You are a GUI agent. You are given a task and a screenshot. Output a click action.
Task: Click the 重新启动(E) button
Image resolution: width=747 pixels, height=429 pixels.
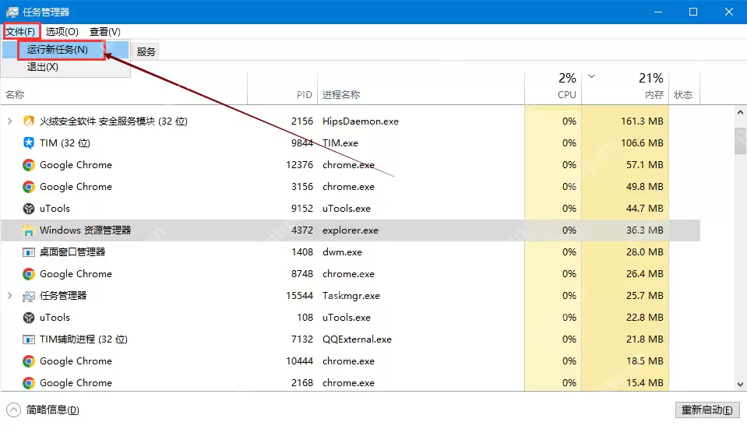707,410
